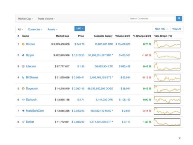193x145 pixels.
Task: Click the Volume (24h) column header
Action: 123,36
